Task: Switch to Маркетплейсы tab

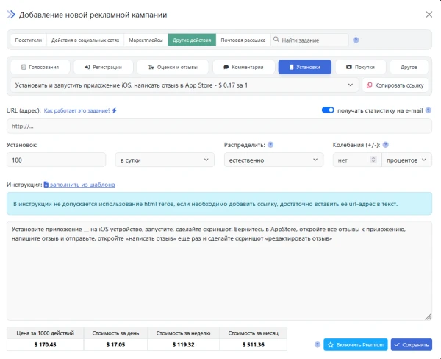Action: tap(145, 40)
